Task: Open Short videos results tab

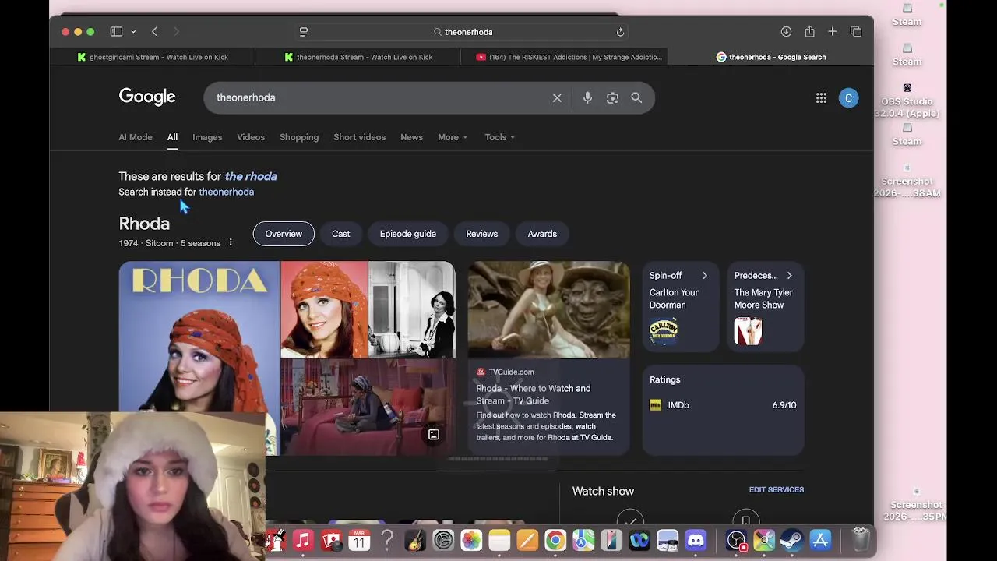Action: 360,137
